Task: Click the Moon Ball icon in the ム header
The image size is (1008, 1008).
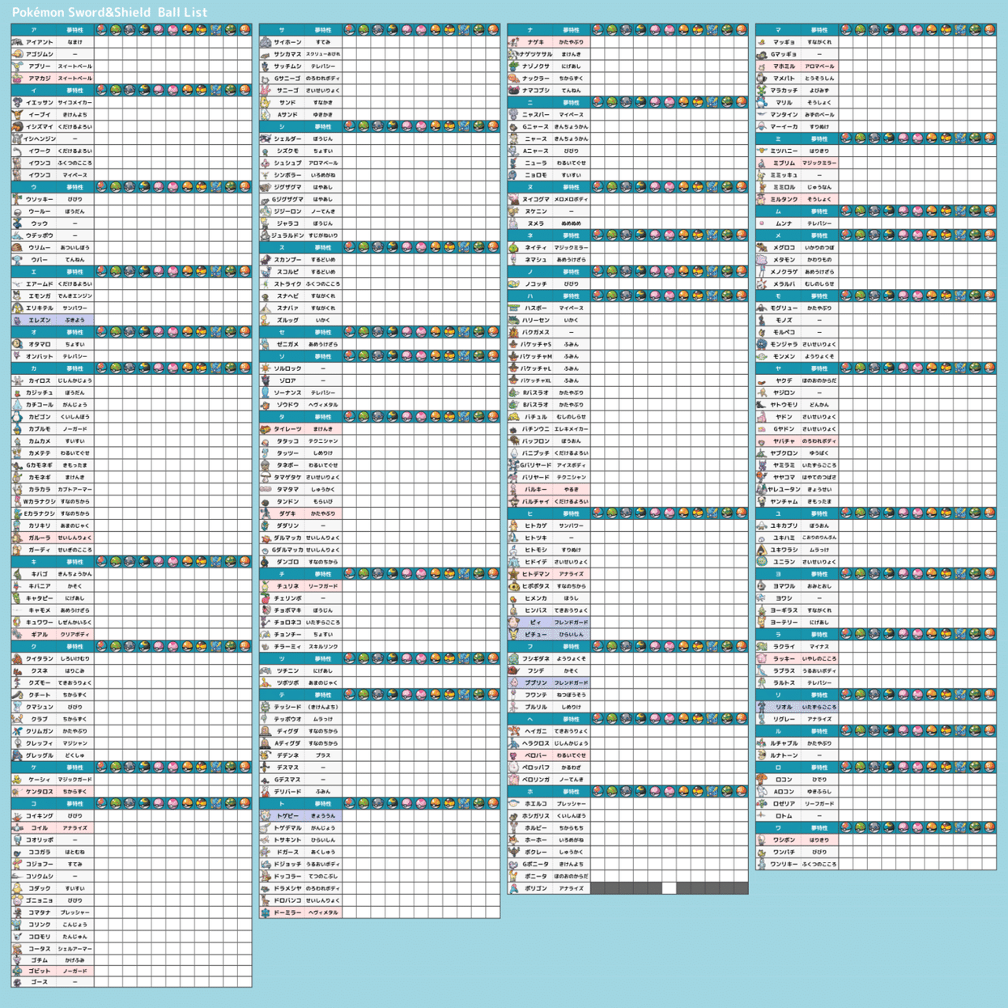Action: (x=889, y=211)
